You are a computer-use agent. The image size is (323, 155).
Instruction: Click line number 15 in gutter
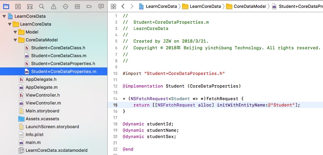115,105
